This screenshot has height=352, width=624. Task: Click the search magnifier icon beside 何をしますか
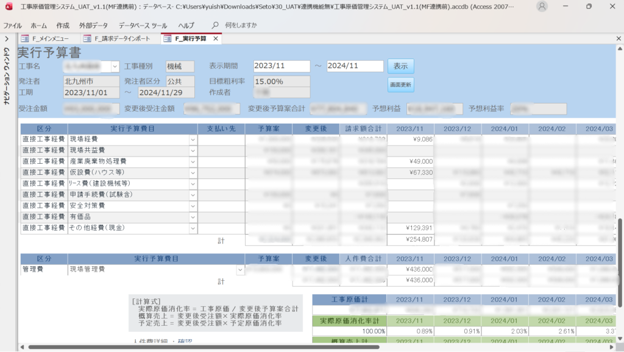(215, 26)
